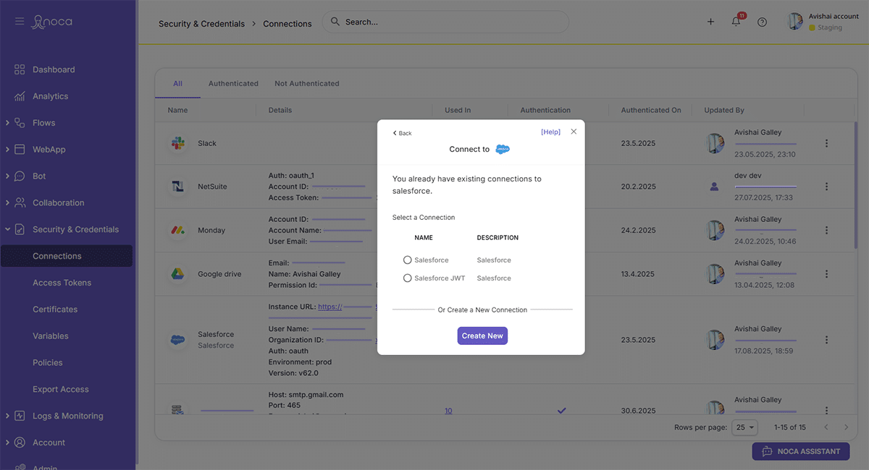Open three-dot menu for Monday row
The width and height of the screenshot is (869, 470).
pos(826,230)
